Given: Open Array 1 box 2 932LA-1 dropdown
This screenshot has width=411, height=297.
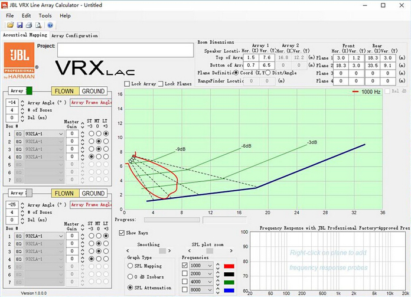Looking at the screenshot, I should (x=44, y=142).
